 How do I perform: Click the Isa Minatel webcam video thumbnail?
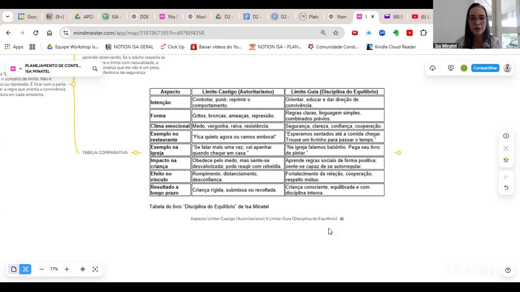pos(477,24)
